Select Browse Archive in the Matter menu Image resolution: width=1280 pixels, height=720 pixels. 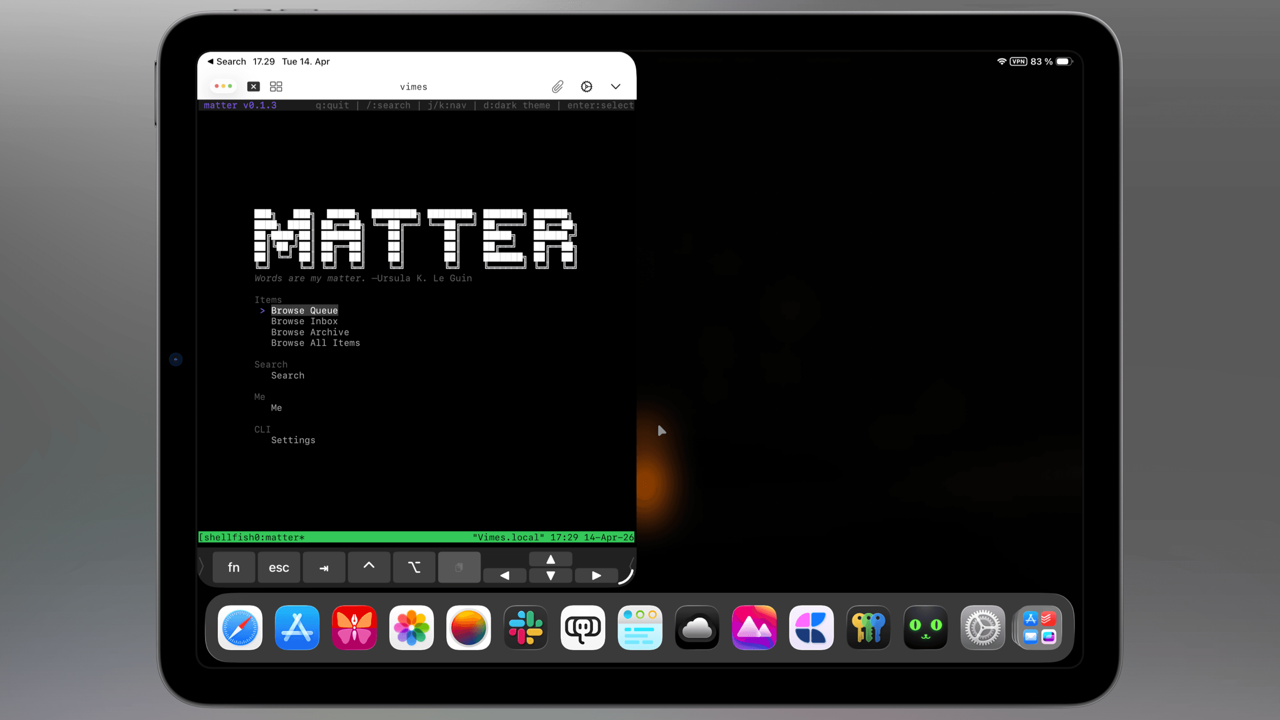pos(310,332)
